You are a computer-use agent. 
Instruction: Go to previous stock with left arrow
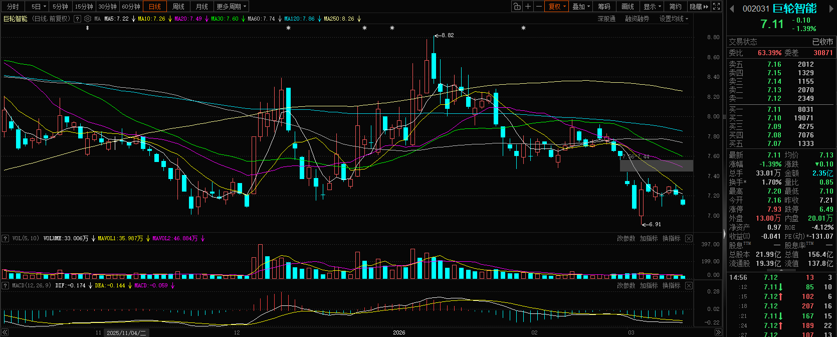click(x=732, y=9)
